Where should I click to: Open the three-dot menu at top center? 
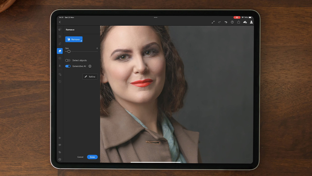click(x=155, y=18)
